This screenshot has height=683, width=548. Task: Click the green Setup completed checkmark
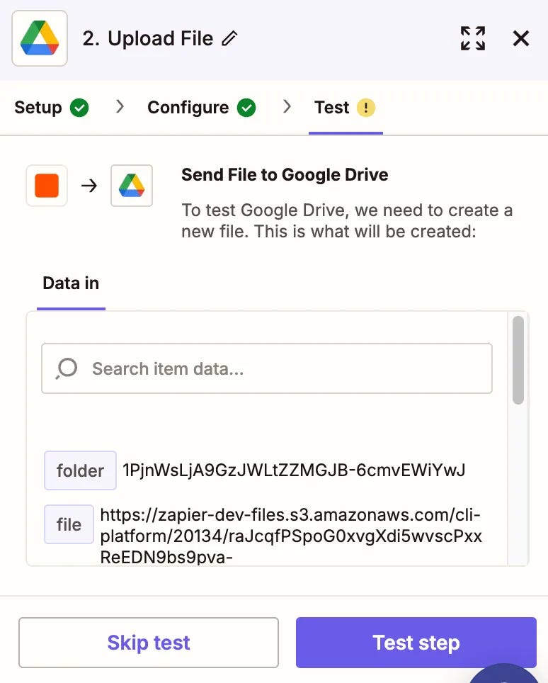[79, 108]
